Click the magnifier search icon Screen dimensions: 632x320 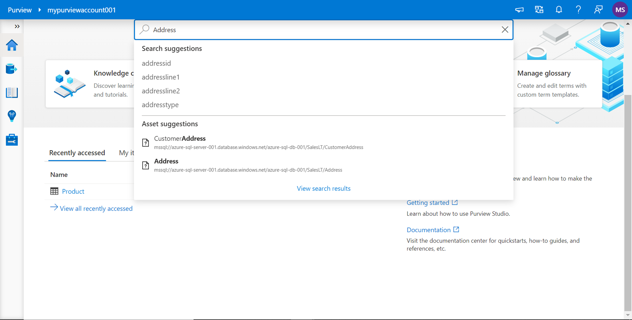coord(145,29)
